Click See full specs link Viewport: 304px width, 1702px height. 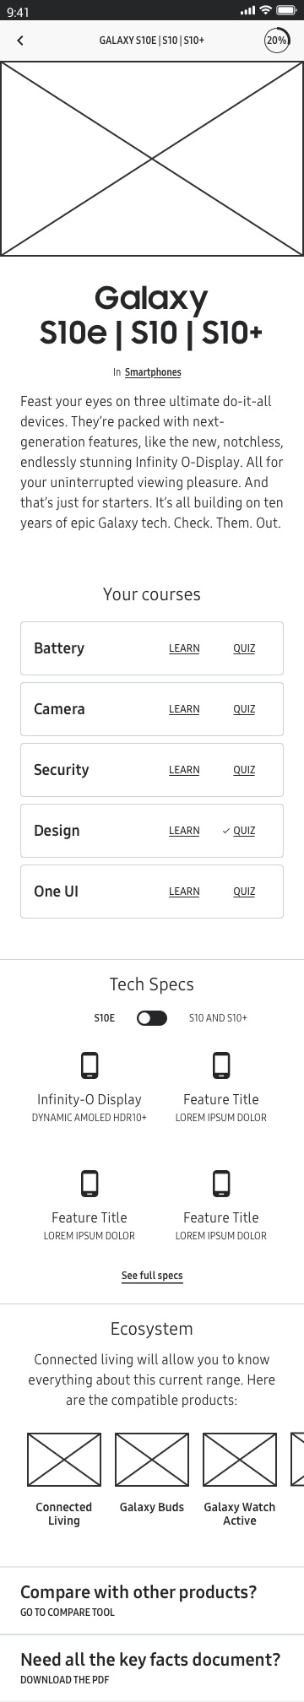pyautogui.click(x=152, y=1276)
